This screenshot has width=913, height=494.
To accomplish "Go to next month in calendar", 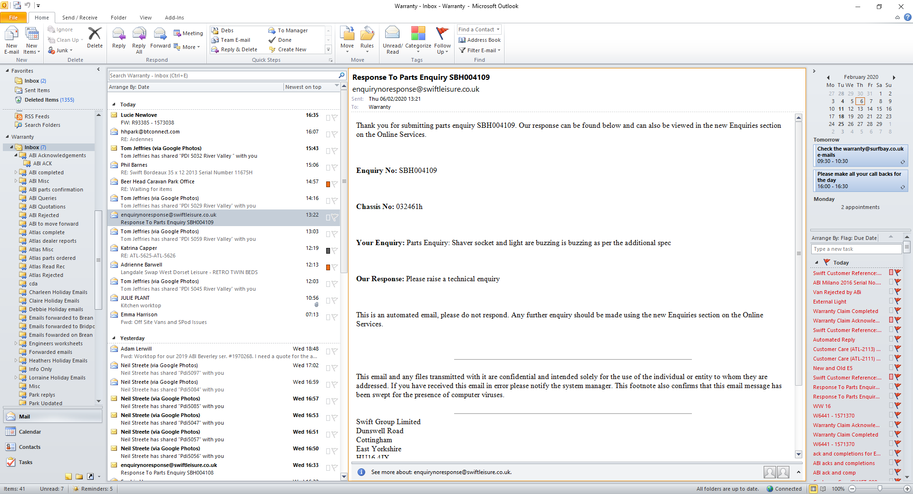I will (x=894, y=77).
